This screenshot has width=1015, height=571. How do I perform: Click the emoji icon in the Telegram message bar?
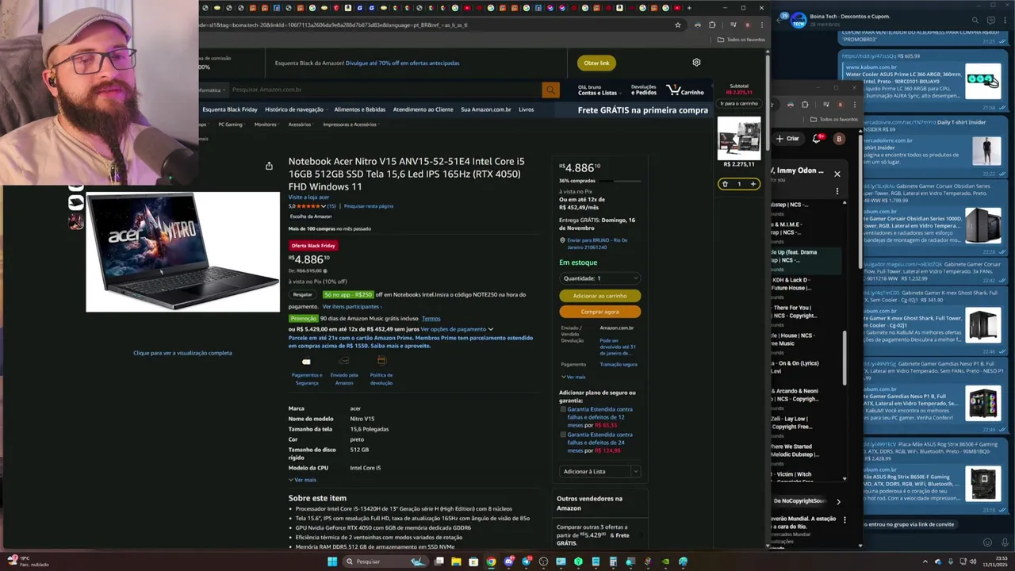coord(987,542)
